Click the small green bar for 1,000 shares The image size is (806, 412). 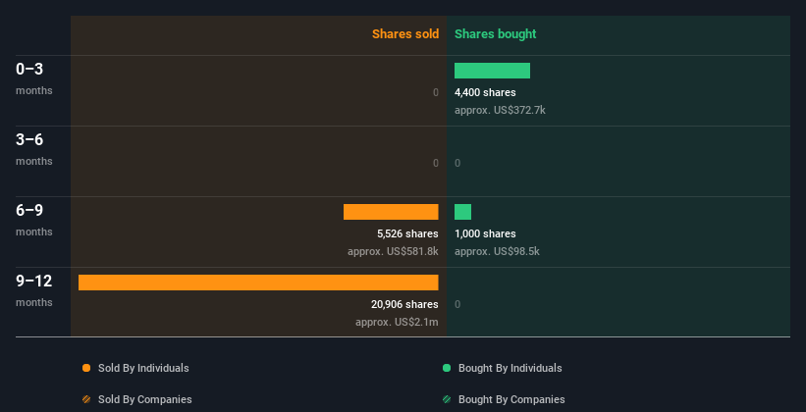pos(462,212)
